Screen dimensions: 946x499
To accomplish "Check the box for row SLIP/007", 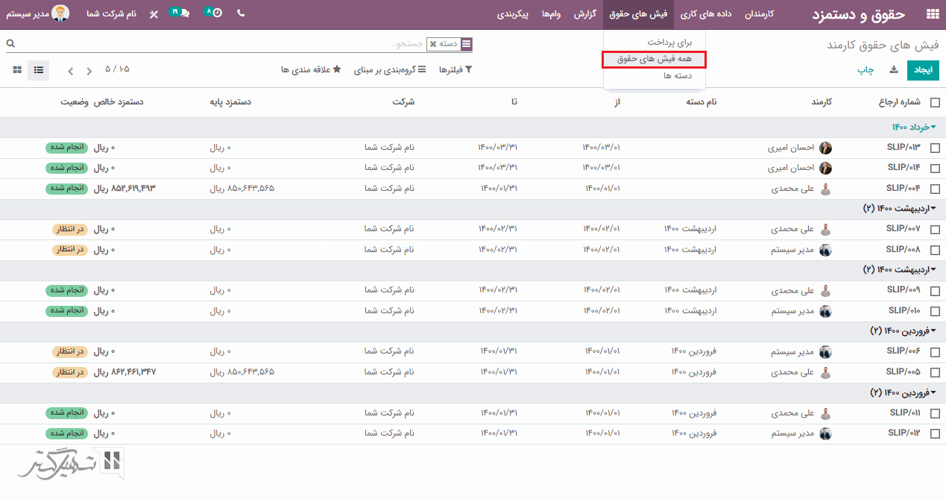I will [x=935, y=230].
